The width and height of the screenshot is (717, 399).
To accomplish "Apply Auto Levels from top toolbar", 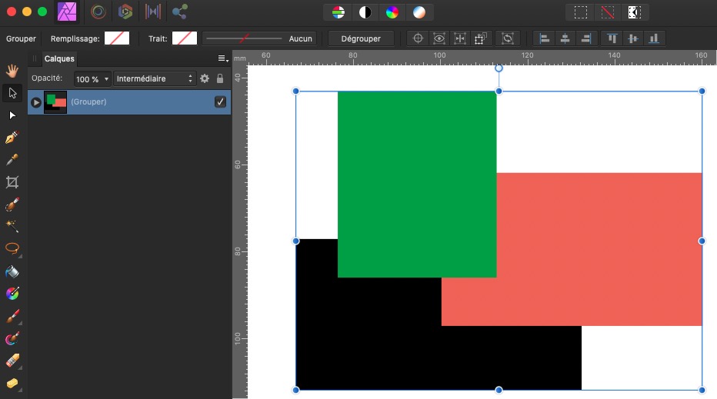I will (x=338, y=12).
